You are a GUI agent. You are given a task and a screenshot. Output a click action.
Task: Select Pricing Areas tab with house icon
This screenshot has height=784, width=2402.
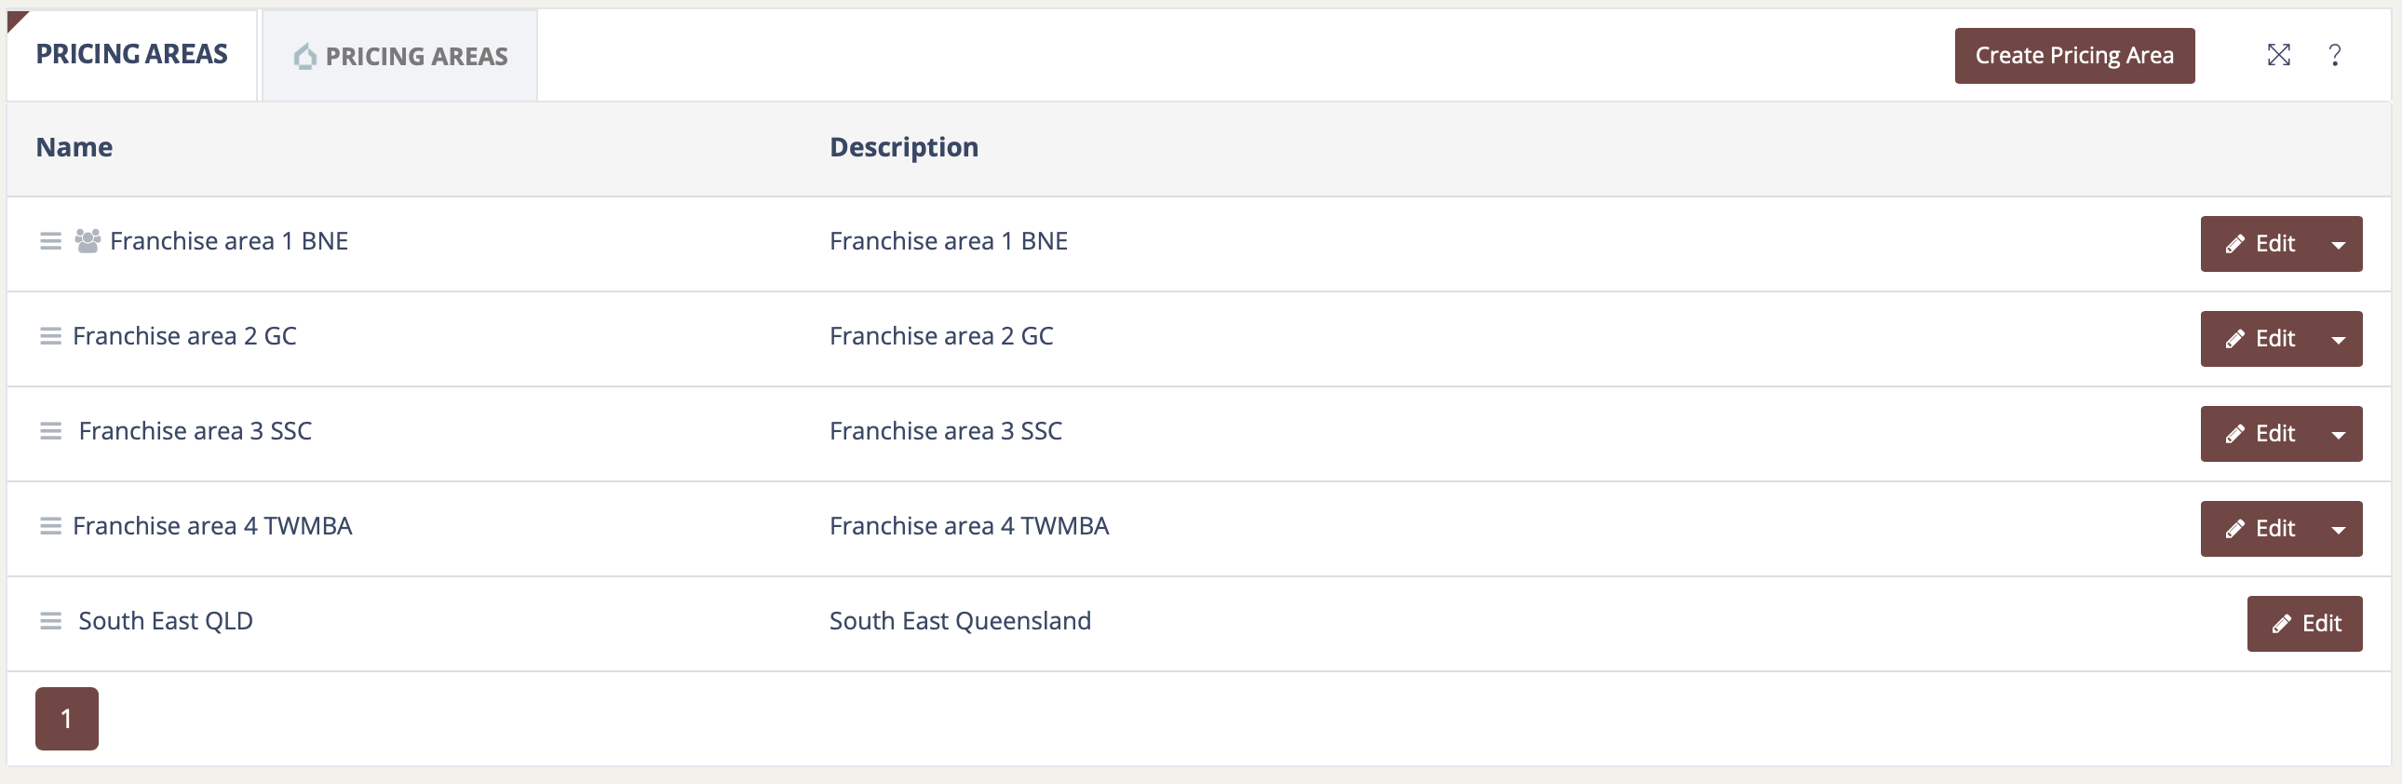point(401,57)
